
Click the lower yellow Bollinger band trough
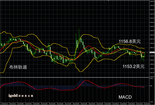81,71
